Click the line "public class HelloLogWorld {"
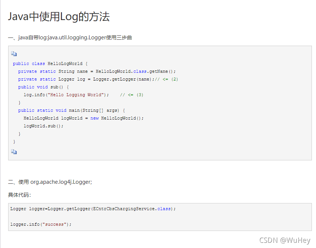The height and width of the screenshot is (248, 316). pyautogui.click(x=50, y=63)
